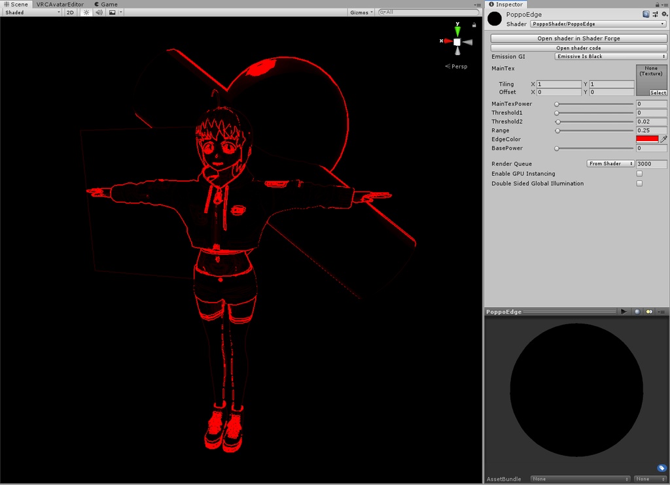Toggle scene lighting sun icon

86,12
